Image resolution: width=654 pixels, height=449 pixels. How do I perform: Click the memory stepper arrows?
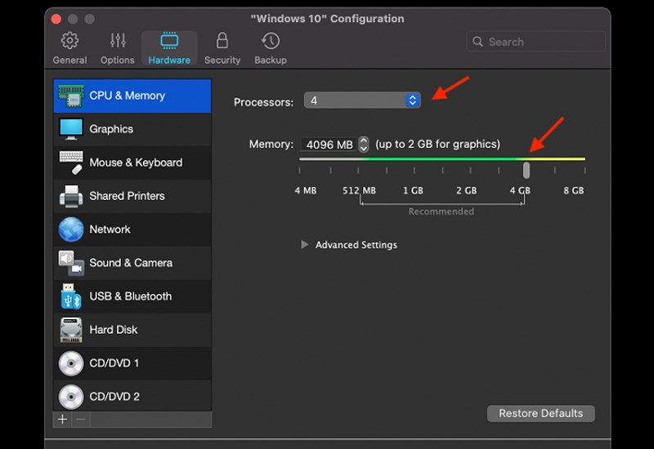(364, 144)
